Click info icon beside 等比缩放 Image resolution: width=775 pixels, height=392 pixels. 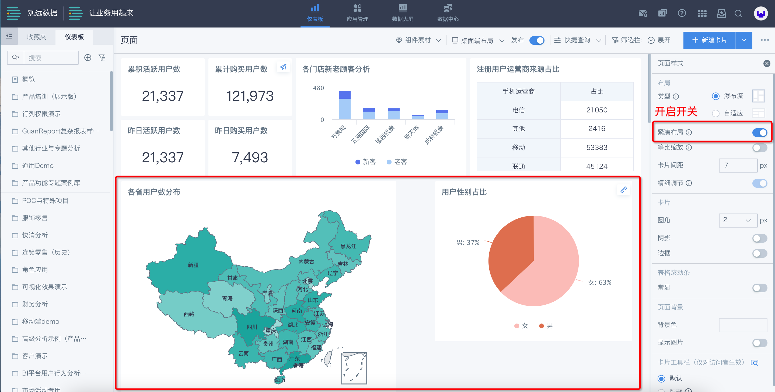tap(689, 147)
